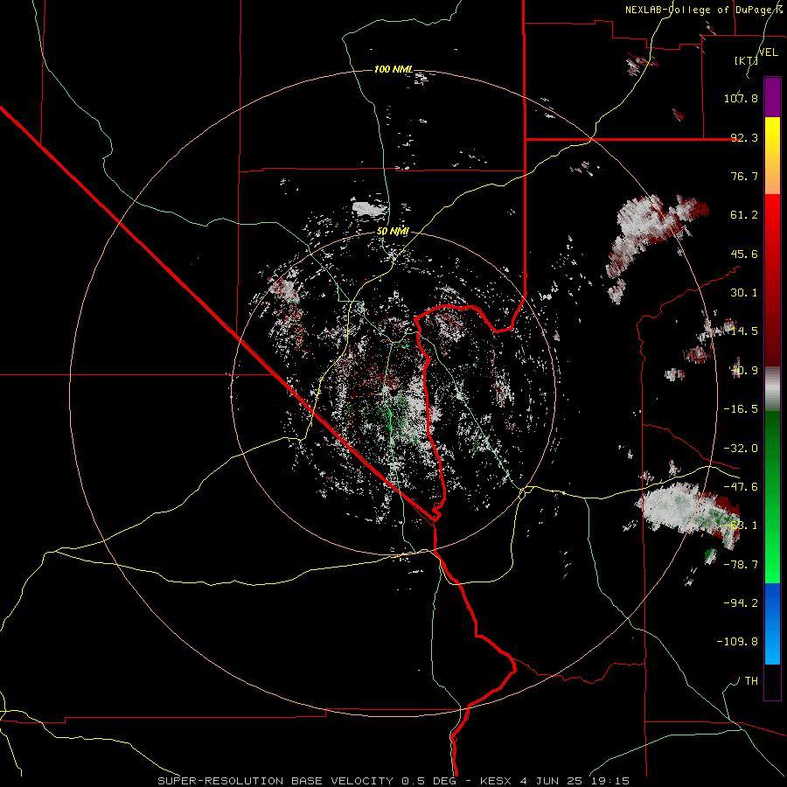Select the -16.5 value on velocity scale

click(x=741, y=409)
